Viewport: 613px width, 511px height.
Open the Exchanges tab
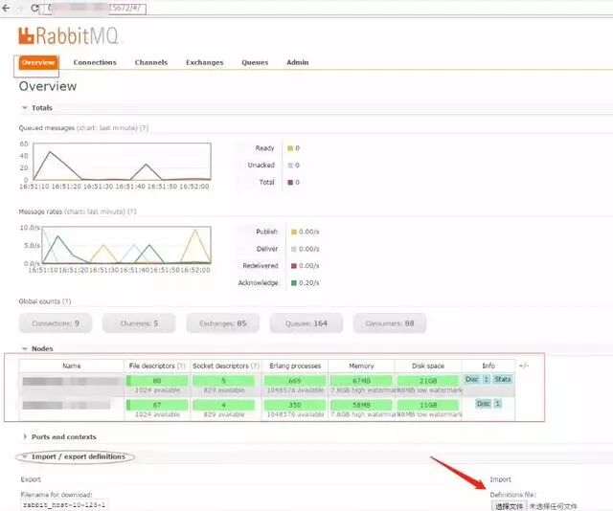[x=204, y=62]
